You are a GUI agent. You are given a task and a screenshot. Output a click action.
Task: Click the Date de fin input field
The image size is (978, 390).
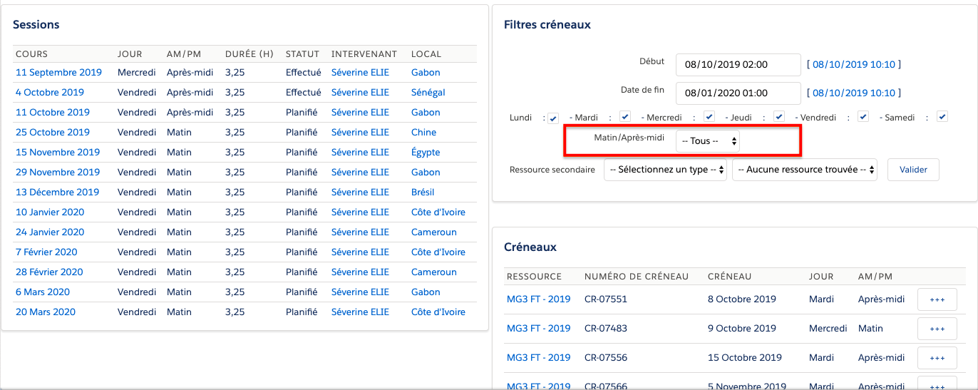coord(738,93)
